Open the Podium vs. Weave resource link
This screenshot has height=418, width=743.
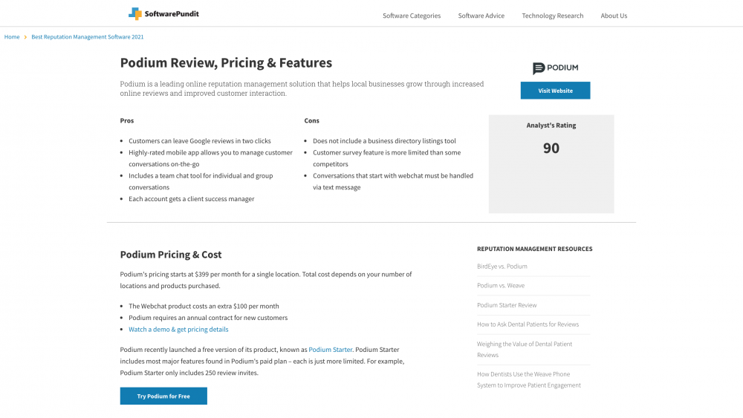(501, 286)
